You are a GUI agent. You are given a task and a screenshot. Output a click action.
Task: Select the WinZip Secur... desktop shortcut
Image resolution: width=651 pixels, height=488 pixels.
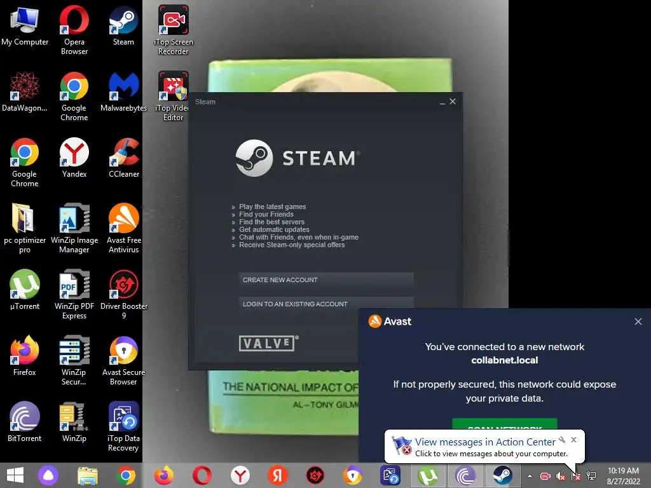click(x=74, y=360)
